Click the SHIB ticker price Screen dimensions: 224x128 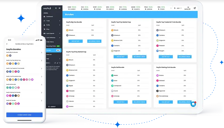click(72, 9)
